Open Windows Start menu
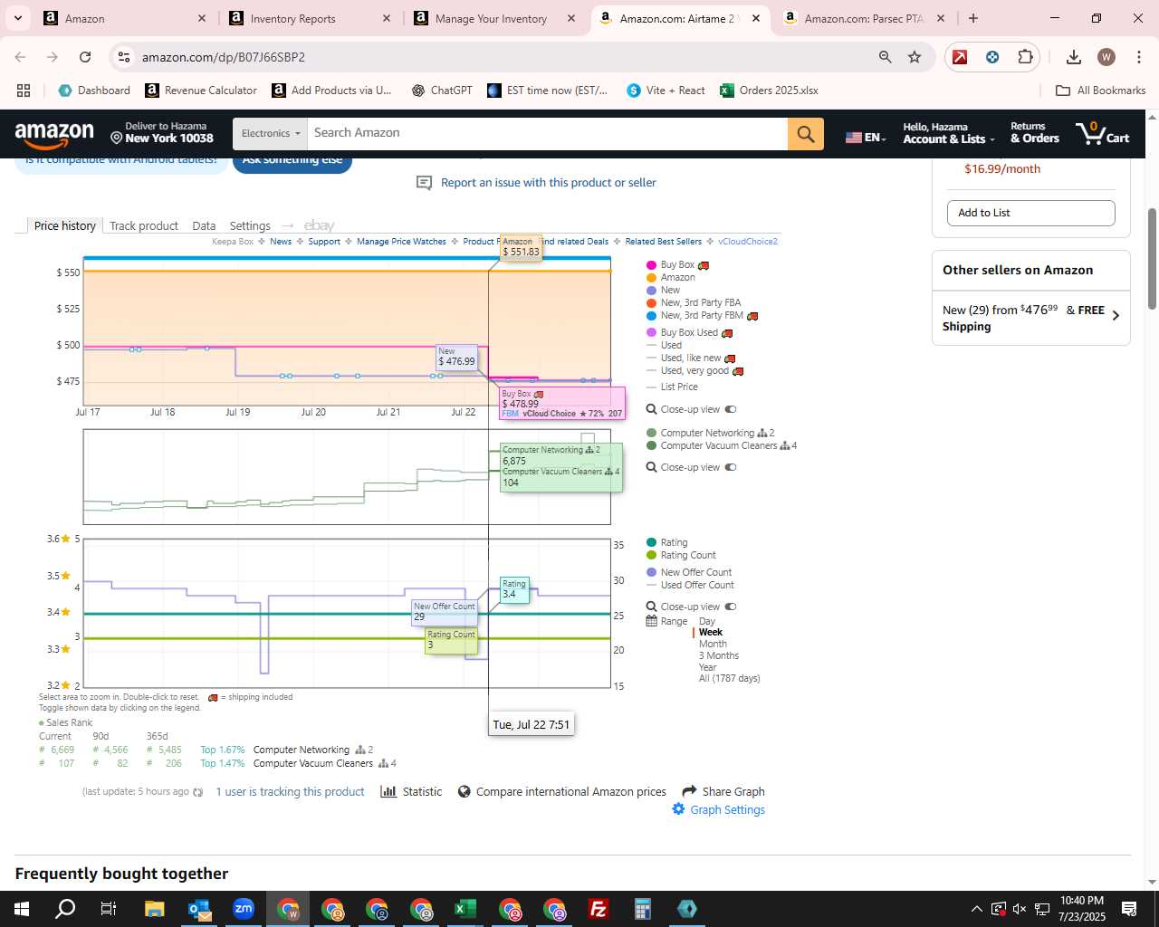This screenshot has width=1159, height=927. coord(22,909)
